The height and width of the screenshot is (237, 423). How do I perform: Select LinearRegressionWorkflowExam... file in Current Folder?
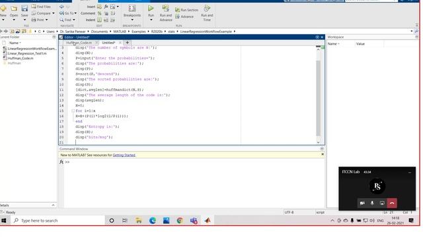click(x=32, y=49)
